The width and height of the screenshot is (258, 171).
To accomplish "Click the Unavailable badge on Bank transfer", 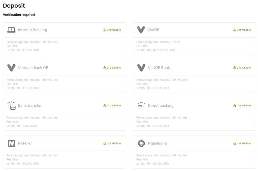I will 112,106.
